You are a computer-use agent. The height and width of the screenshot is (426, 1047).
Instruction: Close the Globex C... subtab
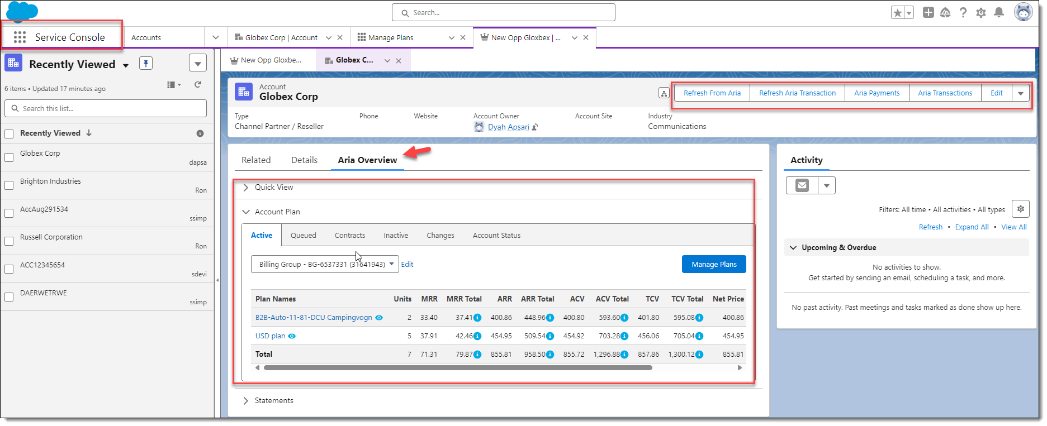point(399,61)
